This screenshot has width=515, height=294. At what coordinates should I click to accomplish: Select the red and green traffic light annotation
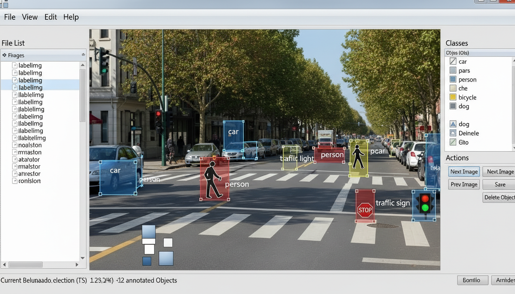click(424, 206)
